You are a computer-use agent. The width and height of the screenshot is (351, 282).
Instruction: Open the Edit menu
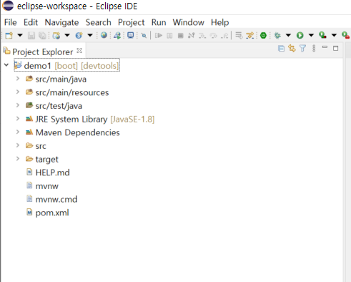(x=31, y=22)
